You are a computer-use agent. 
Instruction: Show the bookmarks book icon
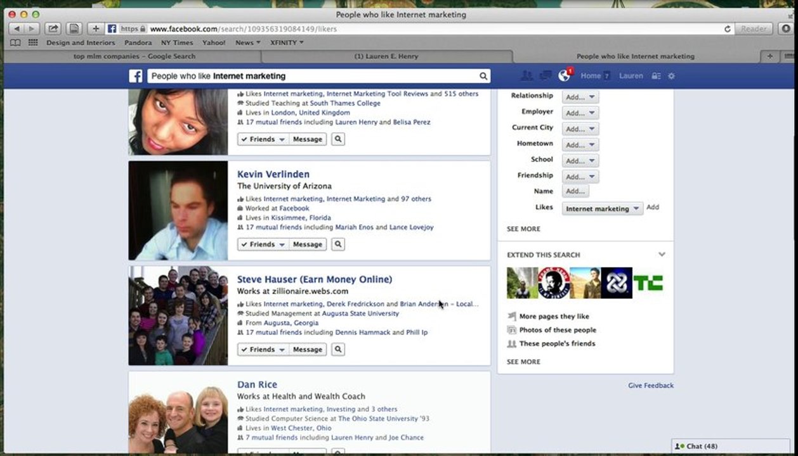pos(15,42)
